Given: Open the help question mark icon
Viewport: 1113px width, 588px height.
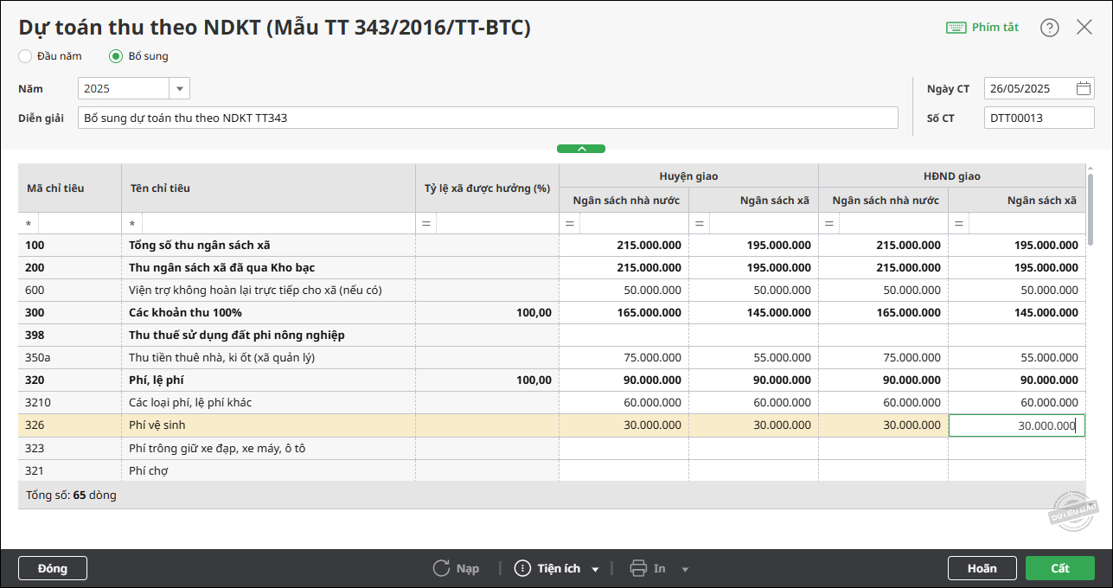Looking at the screenshot, I should pos(1050,28).
